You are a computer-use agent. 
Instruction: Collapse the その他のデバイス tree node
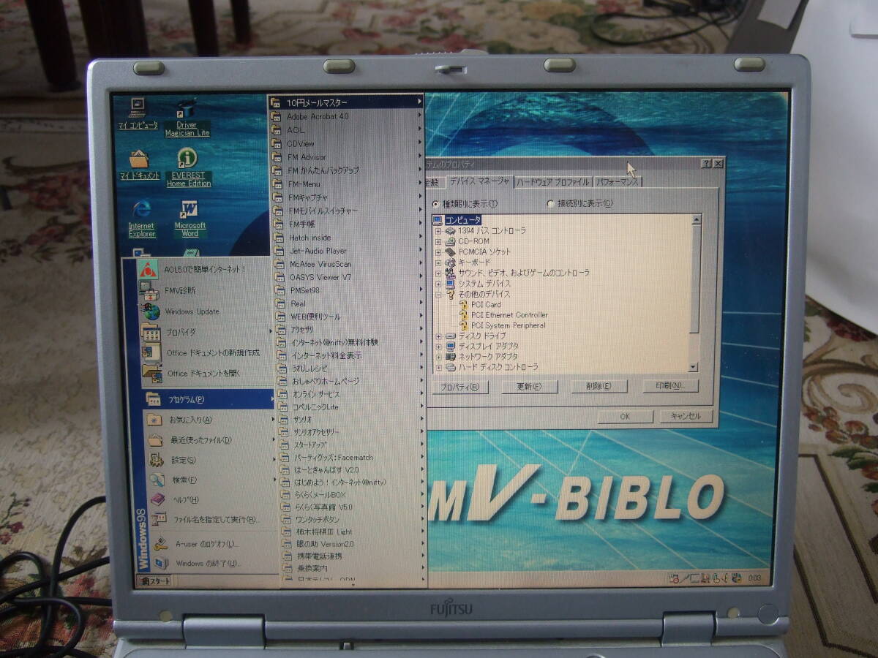[438, 294]
